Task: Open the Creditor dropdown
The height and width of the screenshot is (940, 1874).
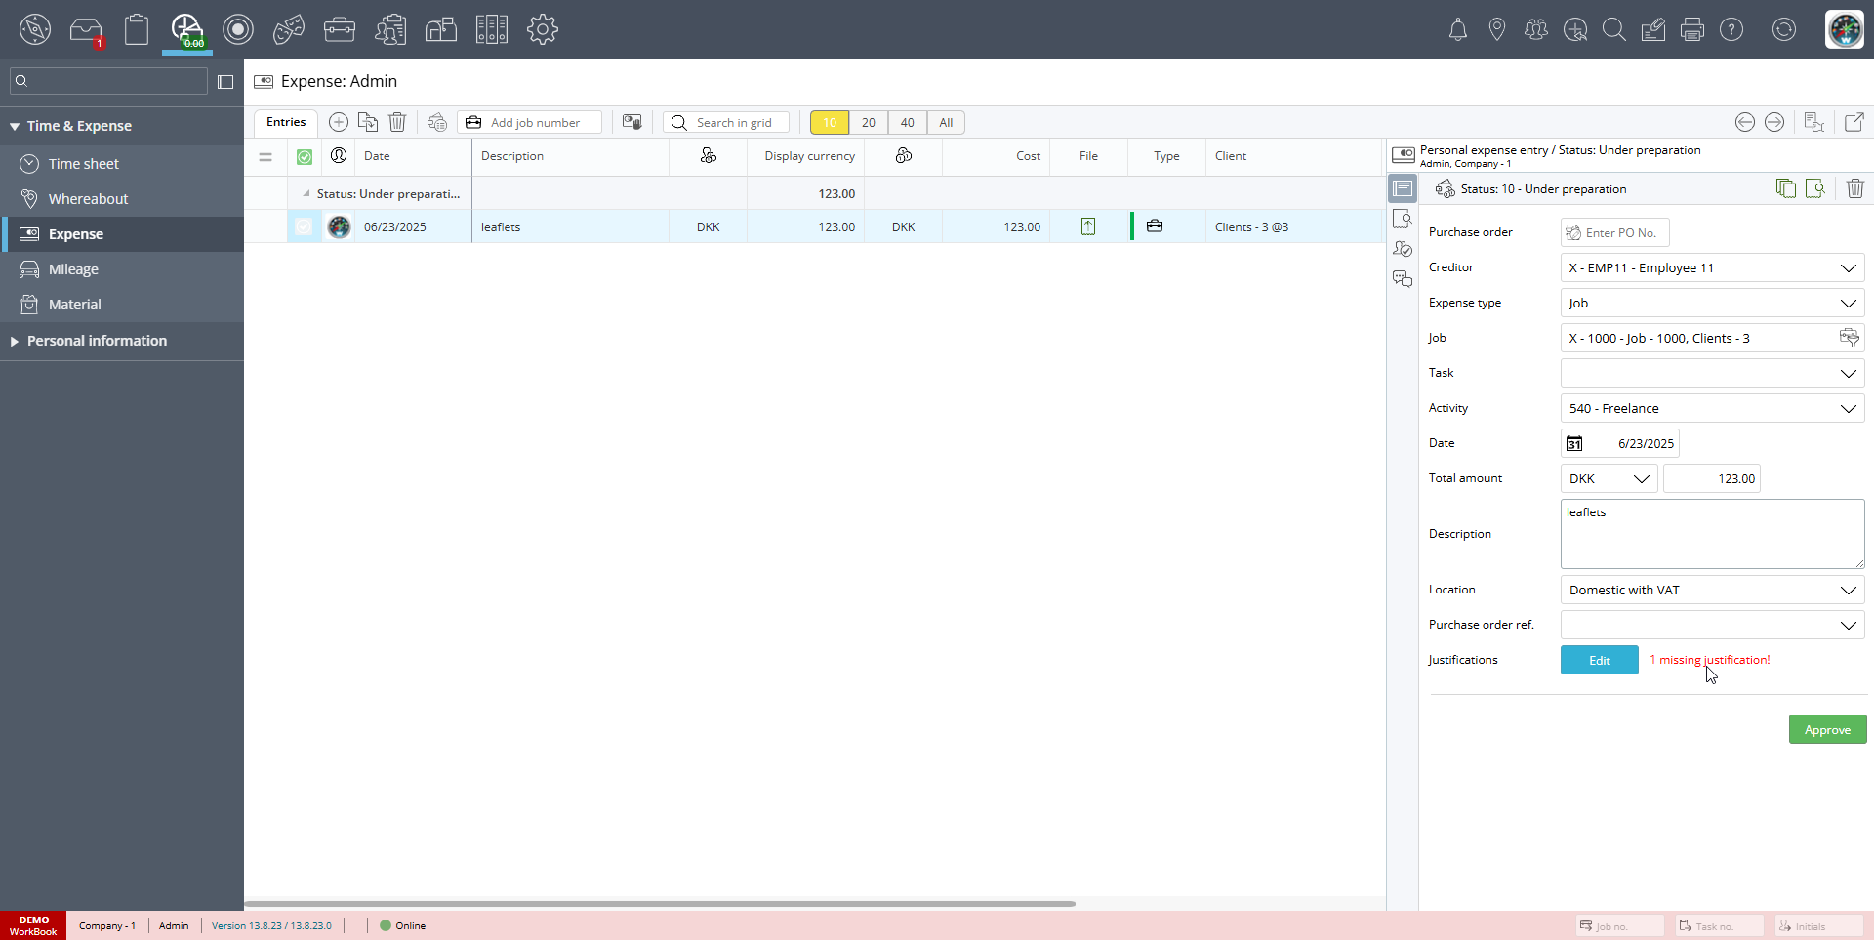Action: pyautogui.click(x=1848, y=267)
